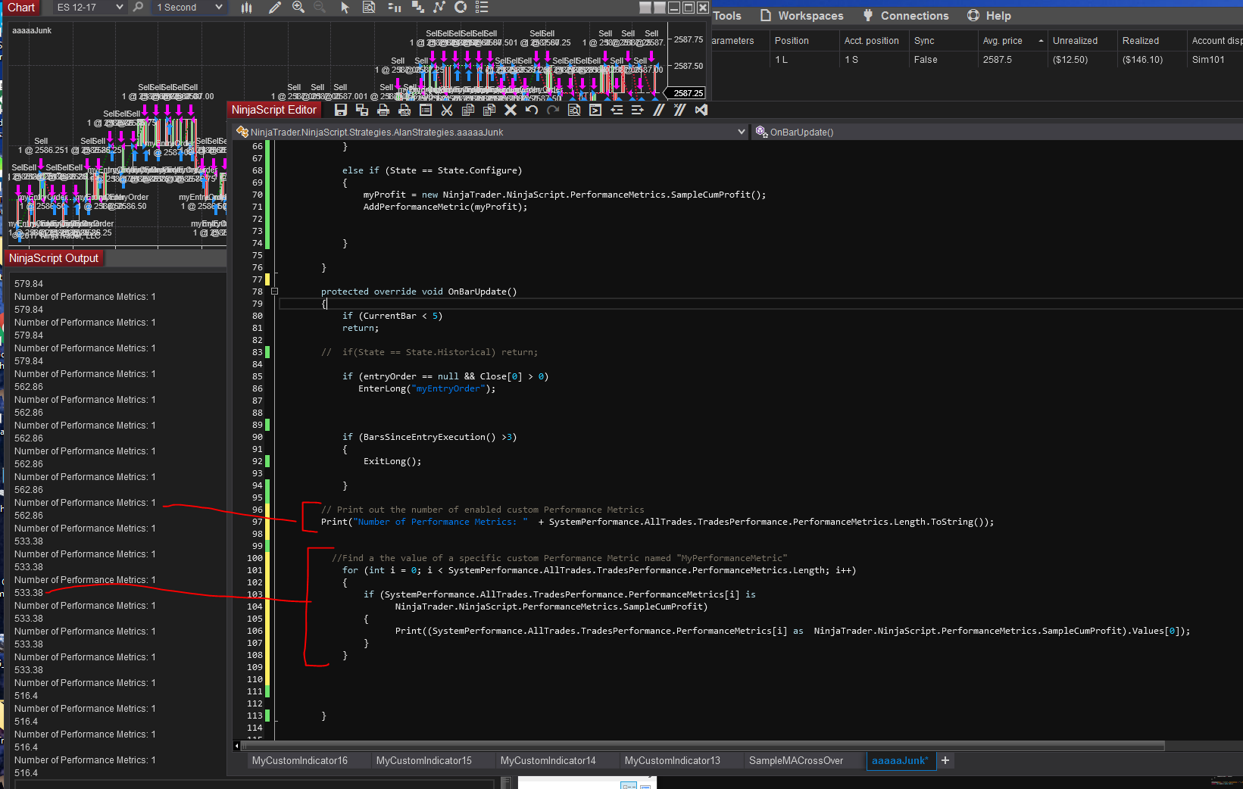Image resolution: width=1243 pixels, height=789 pixels.
Task: Open chart bar style settings icon
Action: [x=246, y=7]
